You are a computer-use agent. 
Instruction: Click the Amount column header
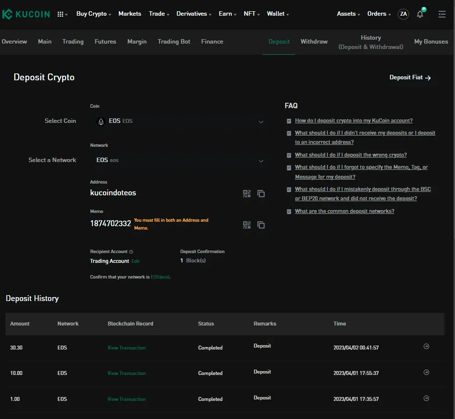[20, 324]
